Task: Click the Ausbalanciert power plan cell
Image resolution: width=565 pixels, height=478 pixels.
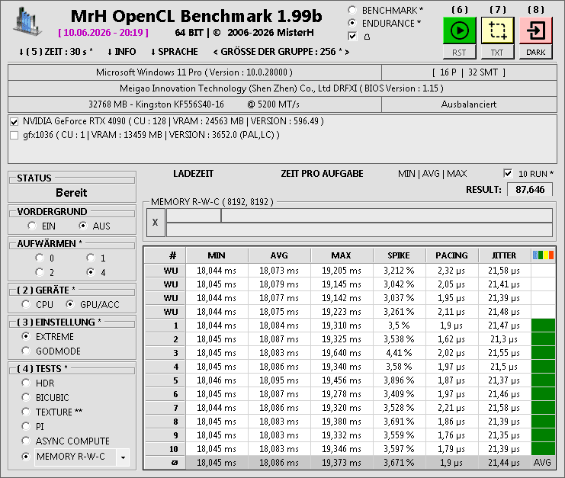Action: coord(469,104)
